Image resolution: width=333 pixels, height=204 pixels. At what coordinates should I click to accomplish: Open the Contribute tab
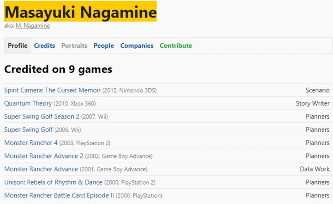point(176,46)
